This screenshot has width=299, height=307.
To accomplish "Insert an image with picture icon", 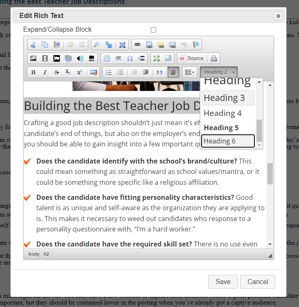I will click(x=33, y=58).
